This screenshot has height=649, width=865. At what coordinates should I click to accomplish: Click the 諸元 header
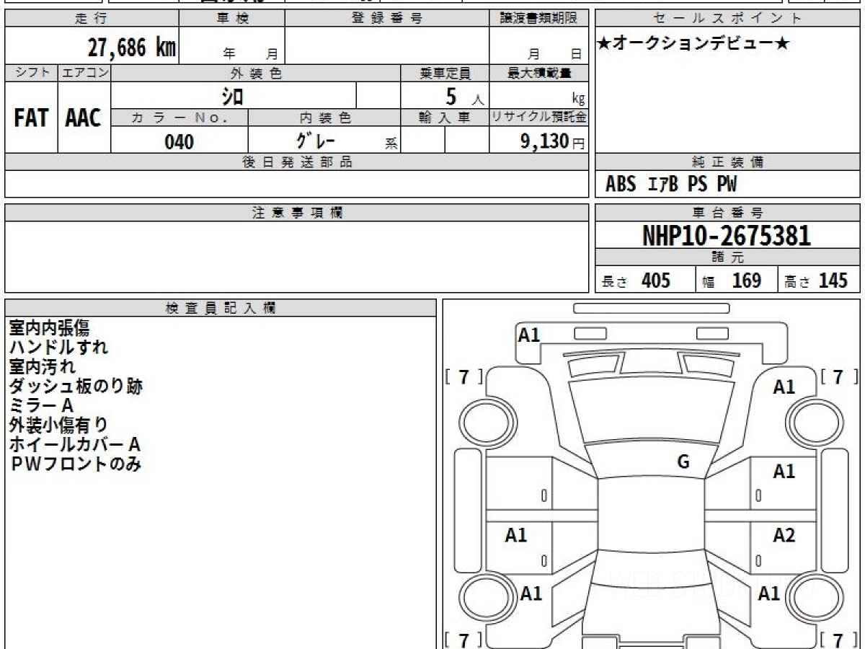coord(728,257)
